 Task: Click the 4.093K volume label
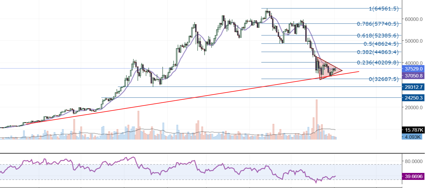(x=413, y=137)
